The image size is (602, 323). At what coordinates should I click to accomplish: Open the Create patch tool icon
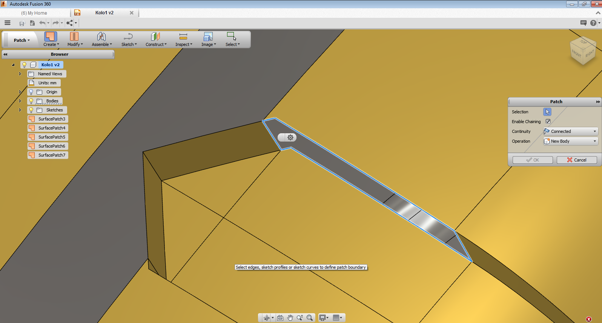(51, 37)
